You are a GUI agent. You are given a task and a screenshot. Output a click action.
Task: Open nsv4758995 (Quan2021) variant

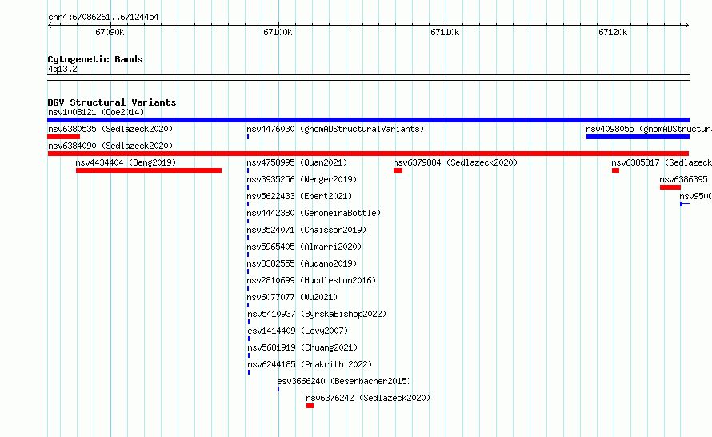297,162
